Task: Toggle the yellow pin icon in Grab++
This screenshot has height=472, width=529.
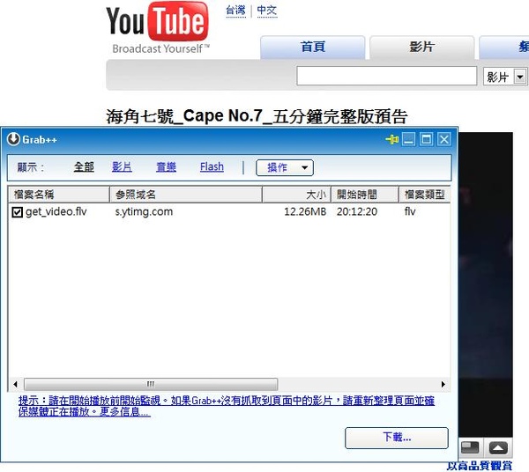Action: pyautogui.click(x=392, y=139)
